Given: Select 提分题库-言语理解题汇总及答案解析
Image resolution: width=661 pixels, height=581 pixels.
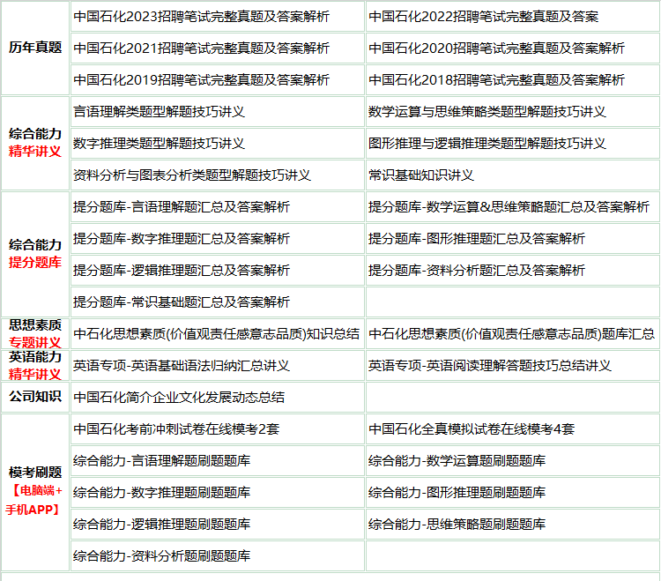Looking at the screenshot, I should click(x=182, y=207).
